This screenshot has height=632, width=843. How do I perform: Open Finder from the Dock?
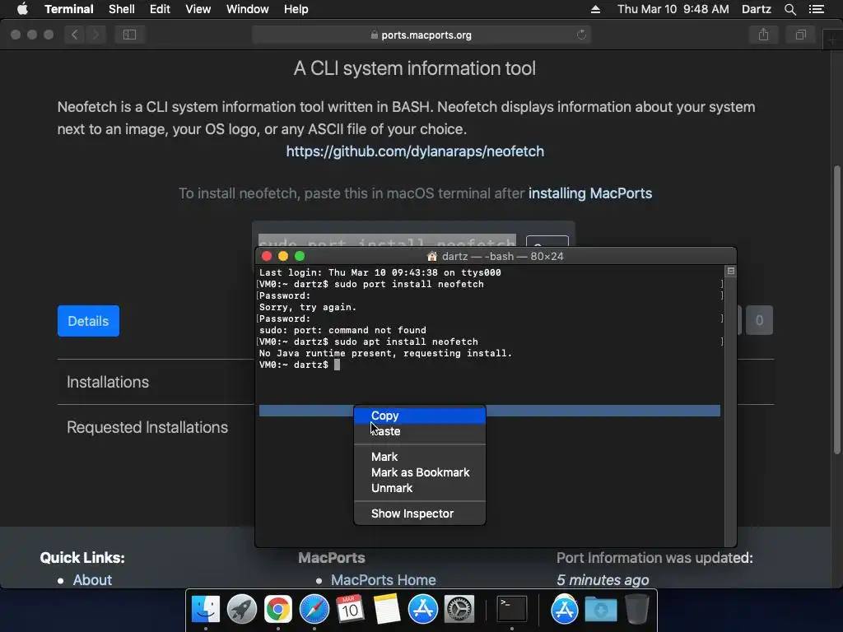pyautogui.click(x=206, y=609)
